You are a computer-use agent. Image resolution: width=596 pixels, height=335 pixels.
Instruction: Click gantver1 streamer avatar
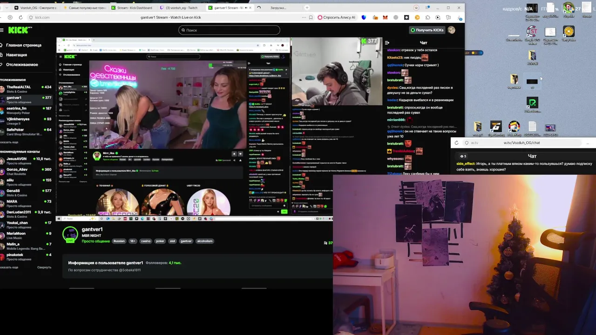(70, 234)
